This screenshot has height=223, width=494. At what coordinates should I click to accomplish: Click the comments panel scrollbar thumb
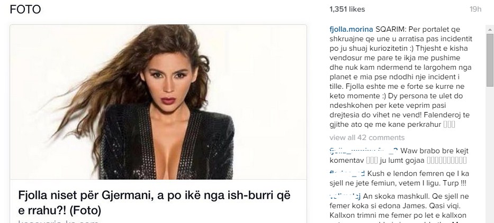point(490,60)
